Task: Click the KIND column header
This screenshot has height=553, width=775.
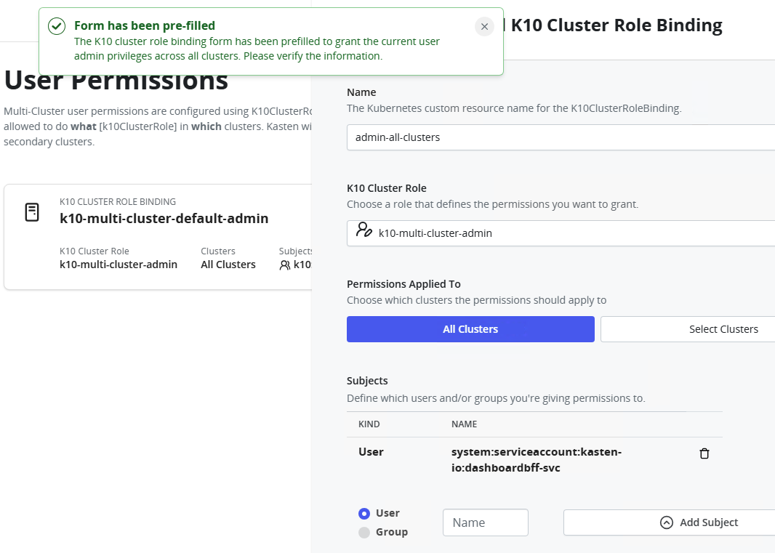Action: [x=369, y=424]
